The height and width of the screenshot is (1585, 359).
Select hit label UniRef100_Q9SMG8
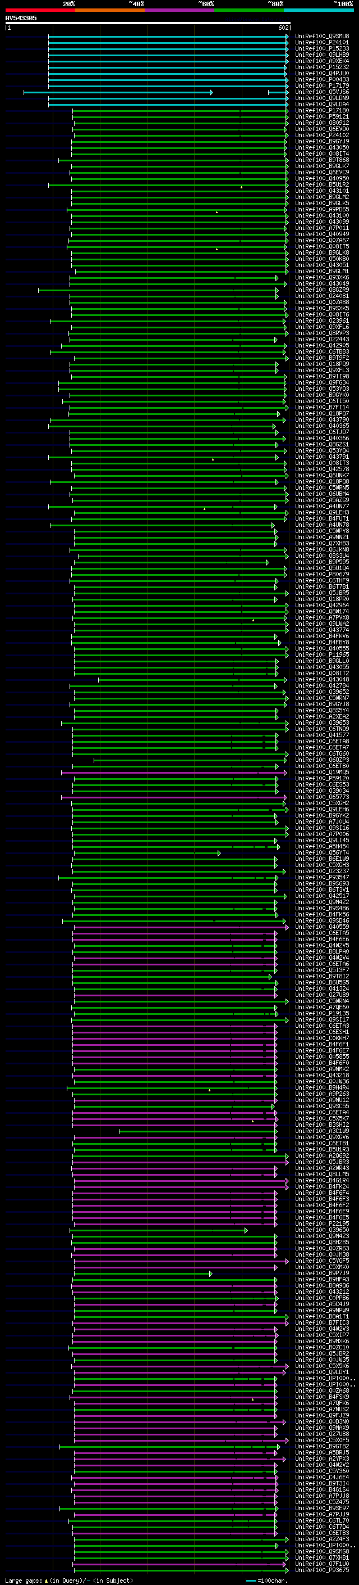coord(321,1551)
